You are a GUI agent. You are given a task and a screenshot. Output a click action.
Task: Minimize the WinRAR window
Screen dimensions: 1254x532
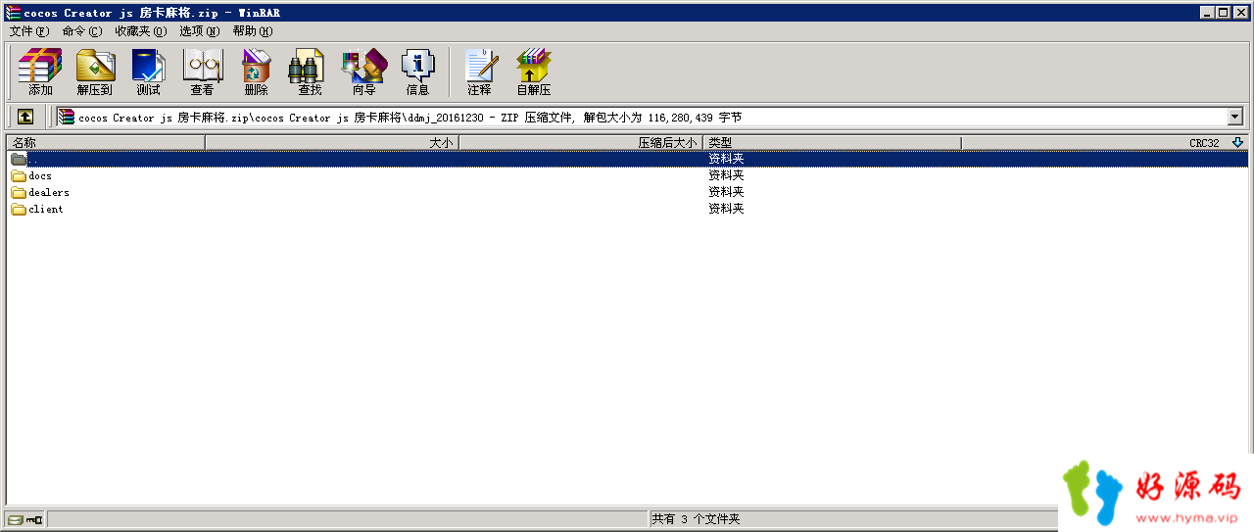(x=1207, y=13)
